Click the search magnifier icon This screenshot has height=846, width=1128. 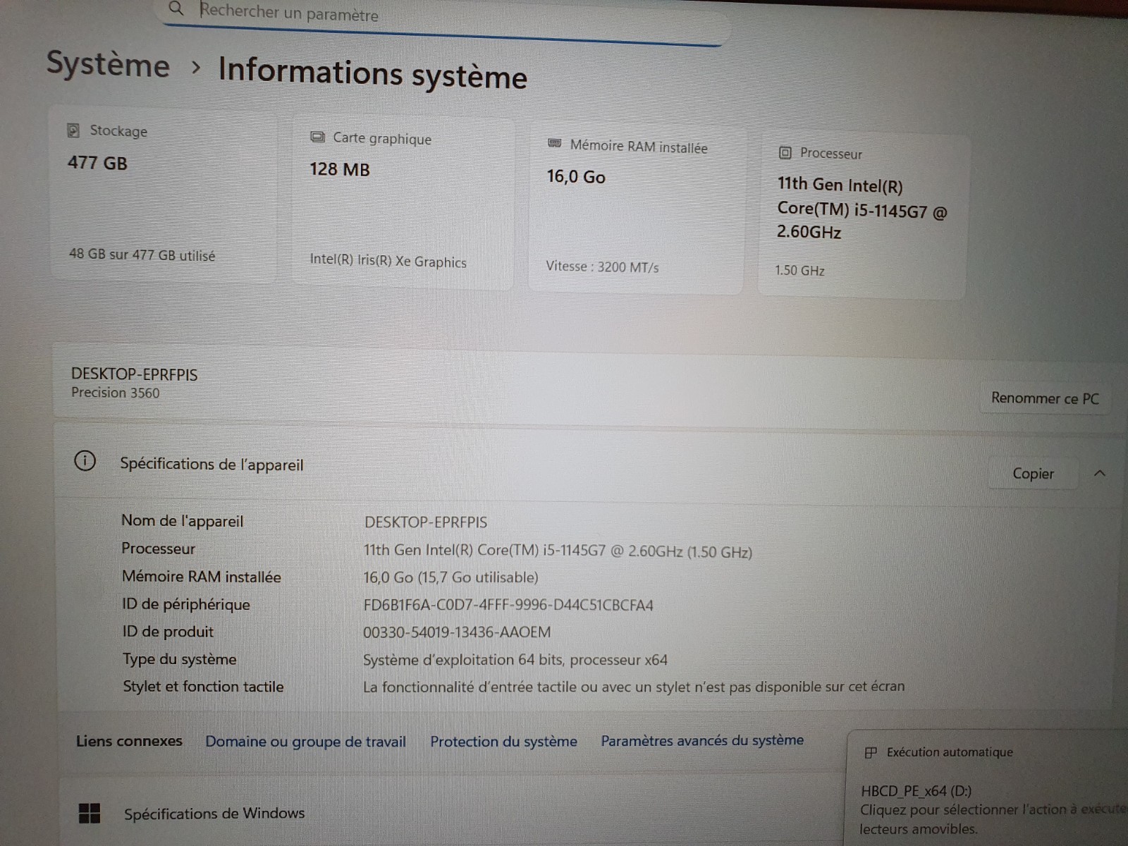point(176,8)
